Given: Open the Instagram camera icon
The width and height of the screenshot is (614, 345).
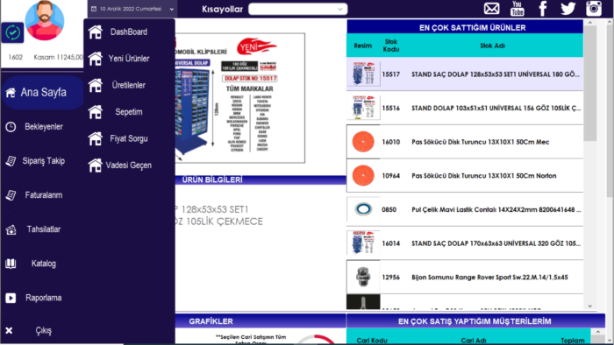Looking at the screenshot, I should pos(594,9).
